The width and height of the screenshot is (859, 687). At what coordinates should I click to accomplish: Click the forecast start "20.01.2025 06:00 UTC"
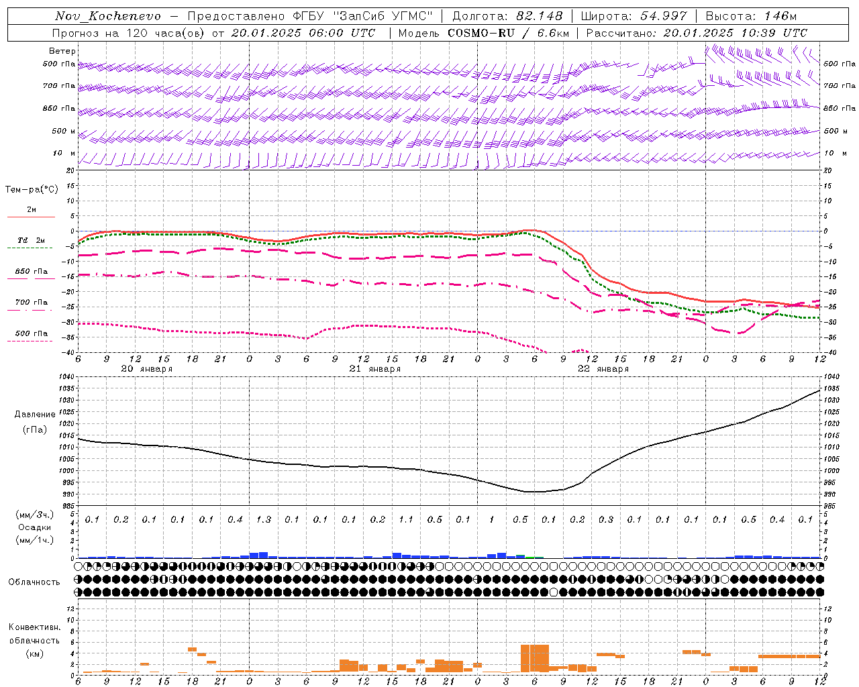303,33
